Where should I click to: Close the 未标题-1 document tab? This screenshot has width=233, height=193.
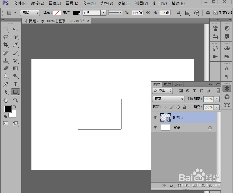pos(88,21)
